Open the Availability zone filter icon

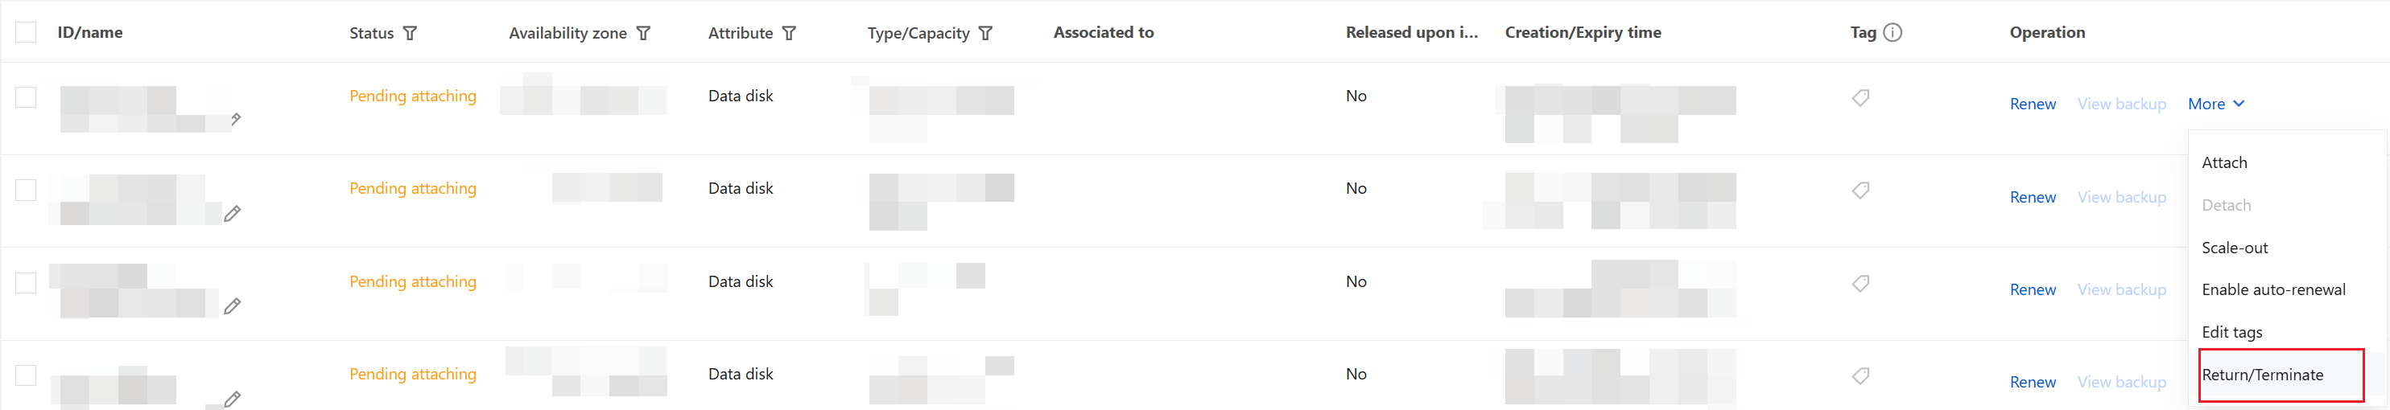[643, 34]
